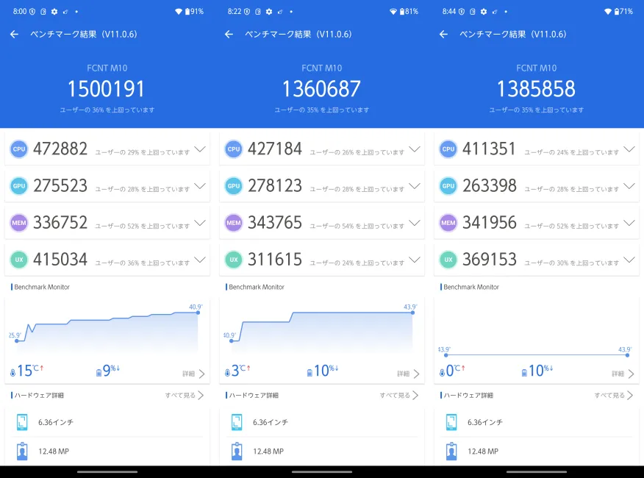This screenshot has width=644, height=478.
Task: Tap the total score 1385858
Action: [x=537, y=89]
